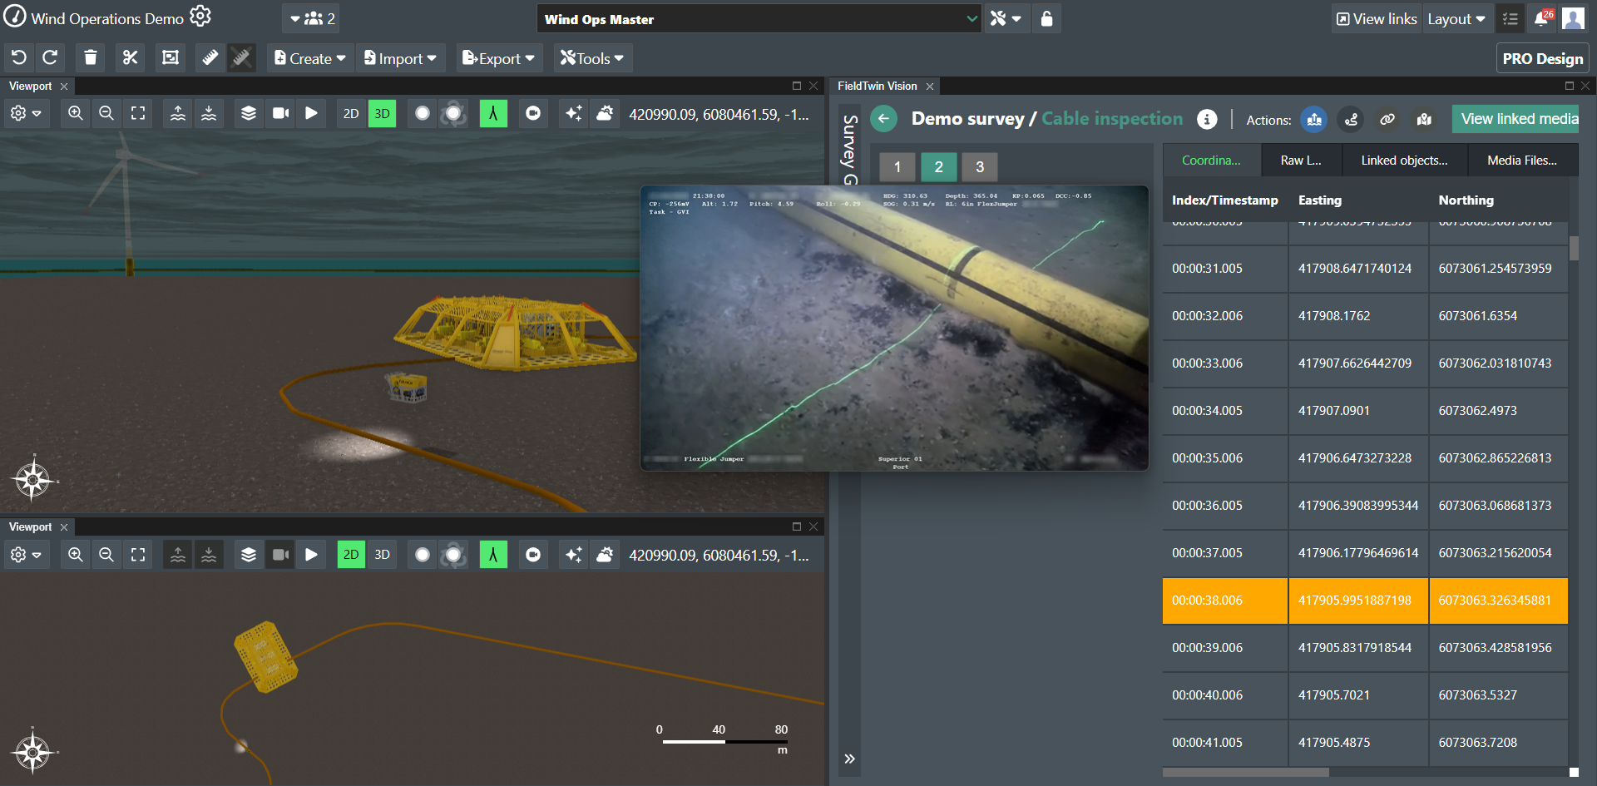Click the trash delete icon
Screen dimensions: 1597x786
pyautogui.click(x=91, y=58)
